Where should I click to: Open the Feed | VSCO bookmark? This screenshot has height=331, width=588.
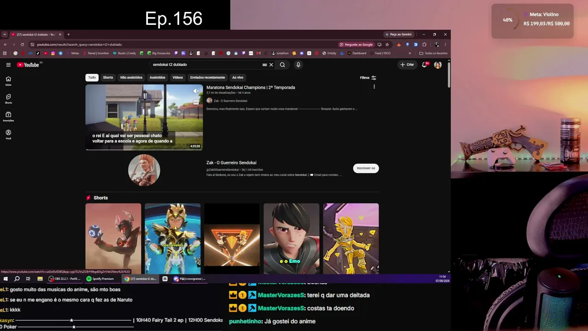tap(380, 53)
